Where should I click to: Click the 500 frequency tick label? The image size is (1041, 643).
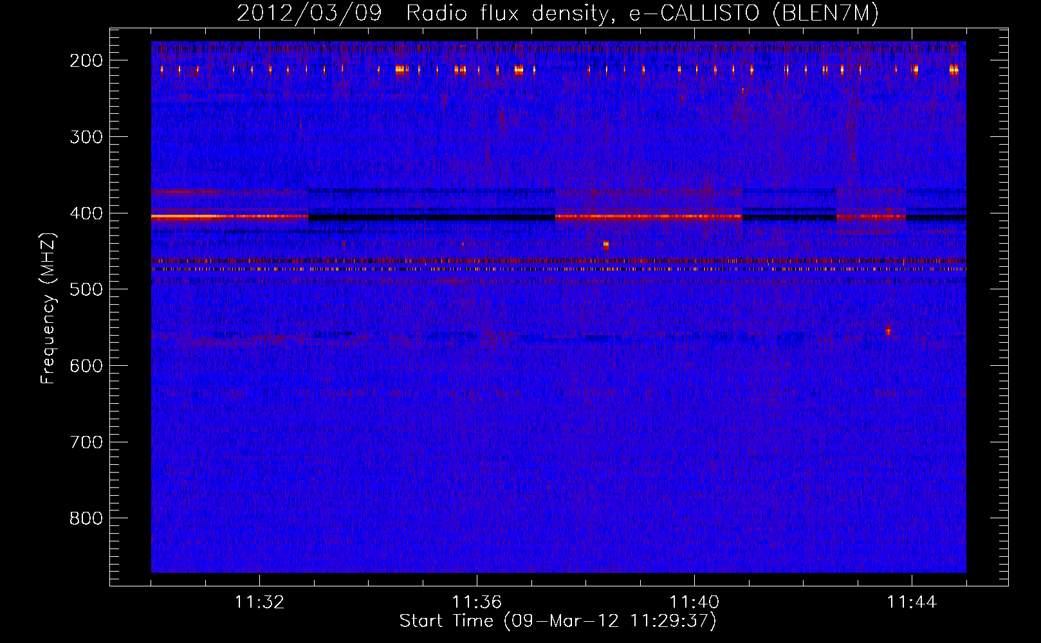click(86, 289)
